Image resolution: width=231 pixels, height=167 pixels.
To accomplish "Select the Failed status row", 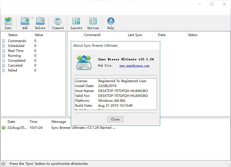I will point(12,70).
